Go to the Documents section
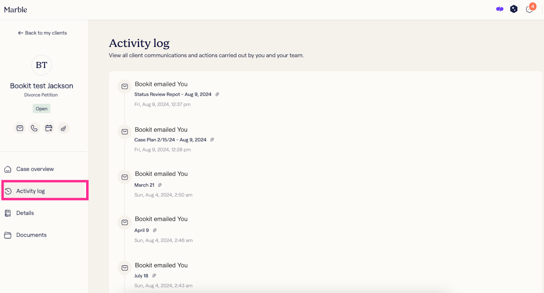Screen dimensions: 544x293 31,235
